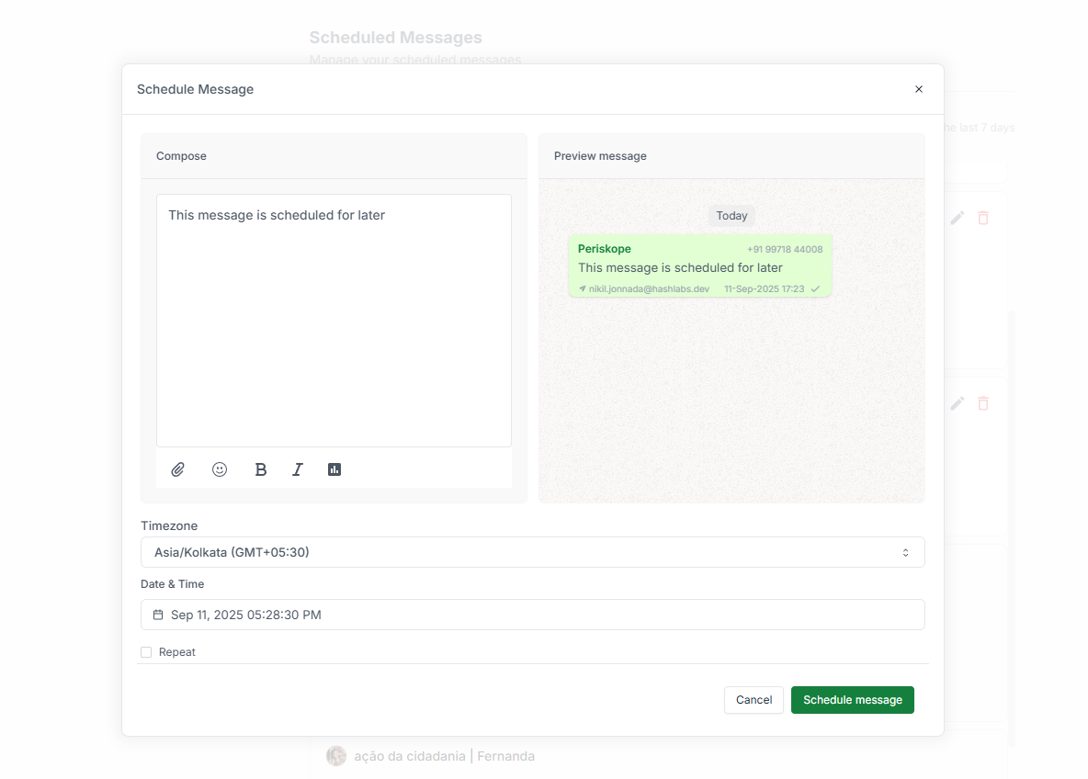Click inside the compose message text area
Image resolution: width=1088 pixels, height=779 pixels.
click(x=334, y=320)
